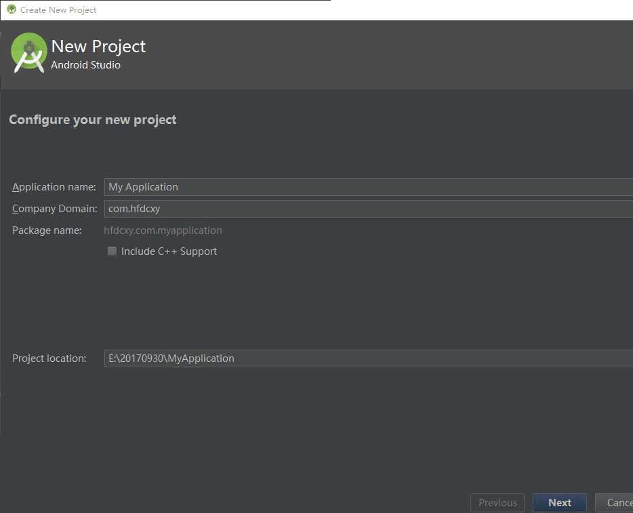Click the Package name label
633x513 pixels.
point(47,230)
